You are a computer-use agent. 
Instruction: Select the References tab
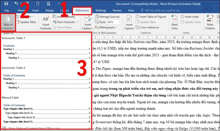(x=82, y=10)
